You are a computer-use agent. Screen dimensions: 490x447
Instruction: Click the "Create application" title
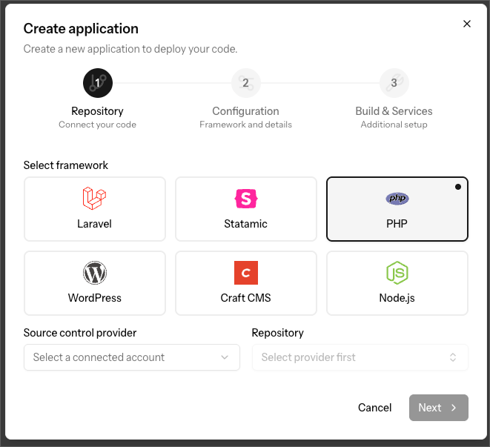(x=81, y=29)
